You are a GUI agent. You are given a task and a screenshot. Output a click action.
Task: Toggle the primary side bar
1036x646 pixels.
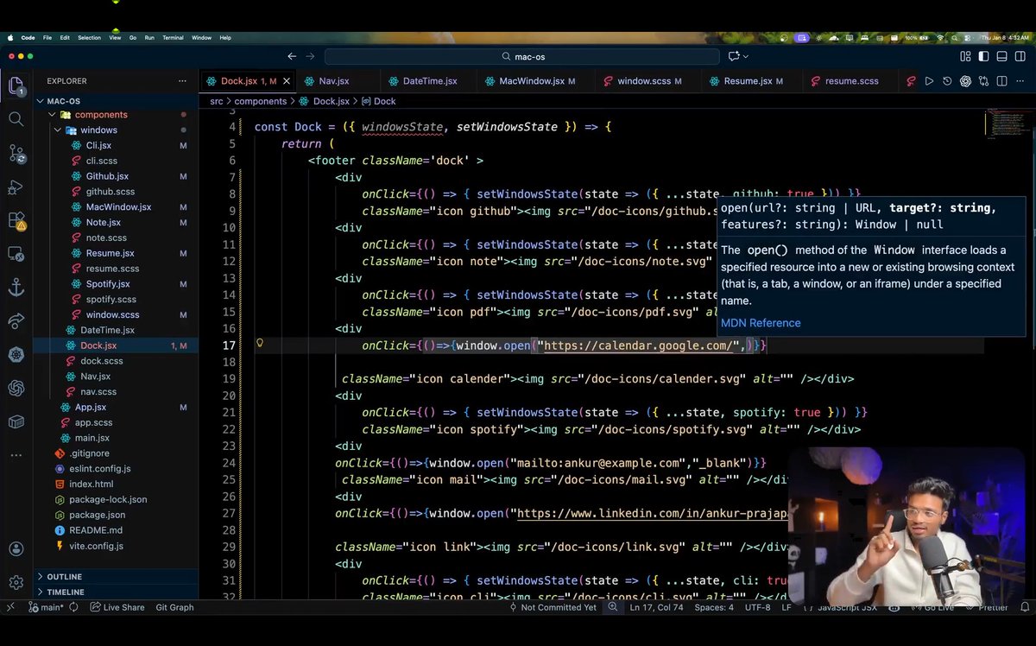click(x=983, y=56)
